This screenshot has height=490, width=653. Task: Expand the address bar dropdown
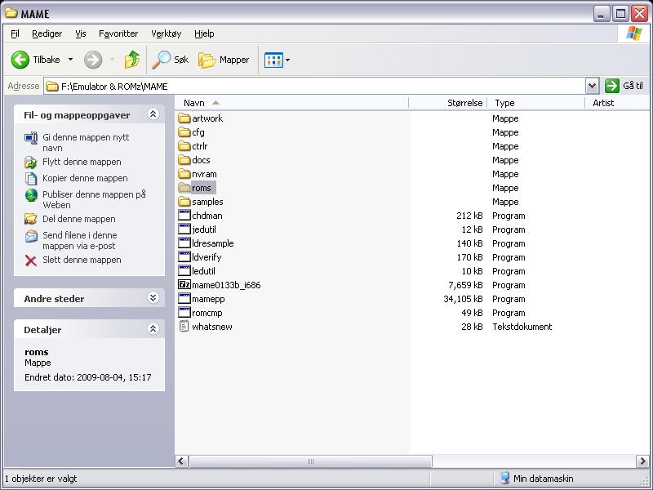point(592,87)
